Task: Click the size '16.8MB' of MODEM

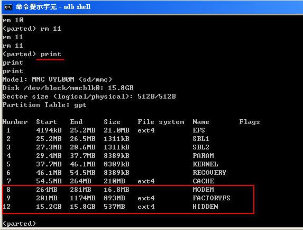Action: (x=116, y=190)
